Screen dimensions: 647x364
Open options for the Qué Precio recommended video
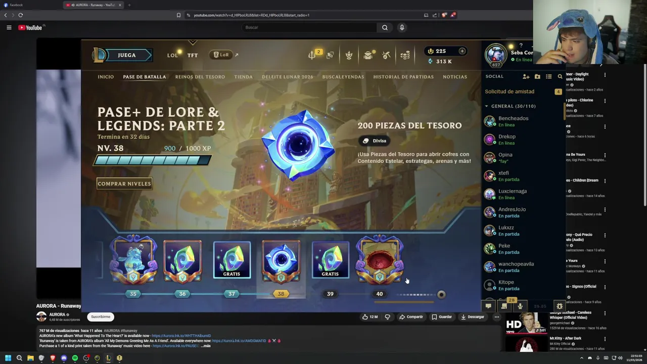tap(605, 235)
